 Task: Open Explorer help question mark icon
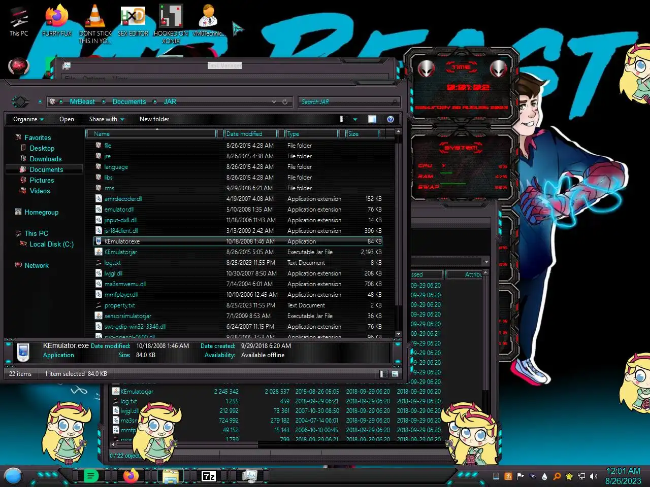(391, 119)
